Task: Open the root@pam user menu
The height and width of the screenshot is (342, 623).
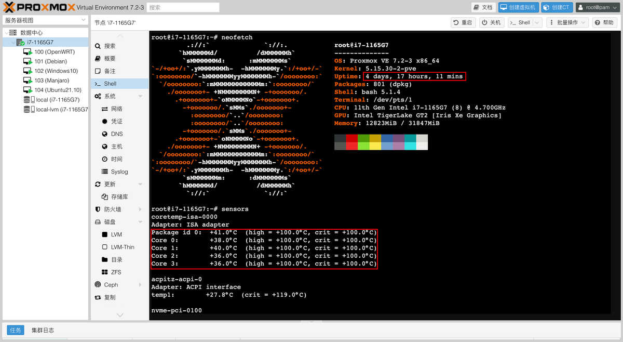Action: point(597,8)
